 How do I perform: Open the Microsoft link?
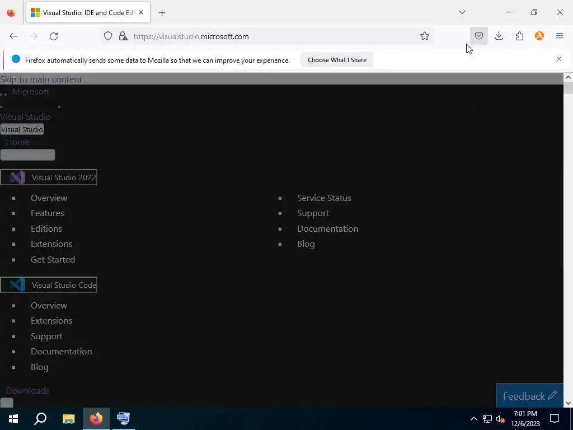coord(31,92)
